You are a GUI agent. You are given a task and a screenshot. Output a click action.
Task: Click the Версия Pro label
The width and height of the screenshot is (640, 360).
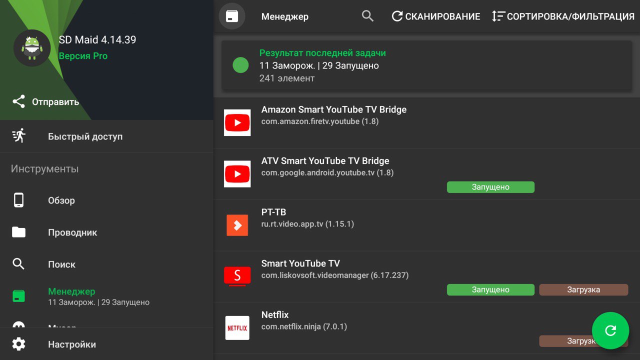[83, 56]
